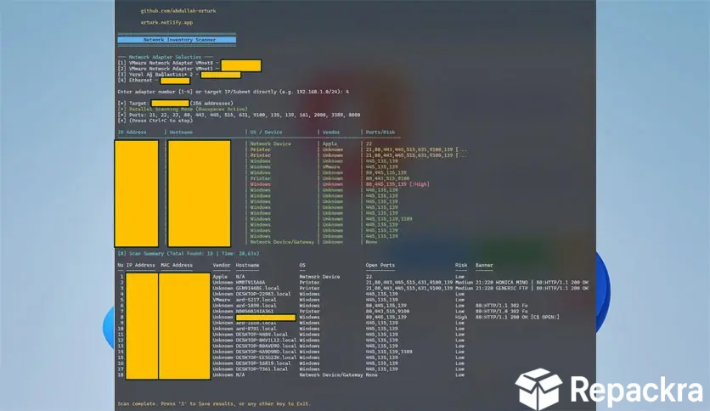Click the Network Inventory Scanner title banner

click(177, 40)
